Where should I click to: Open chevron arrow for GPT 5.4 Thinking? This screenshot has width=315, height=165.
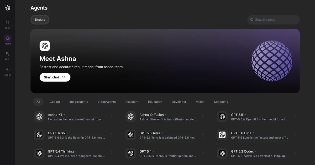[112, 152]
